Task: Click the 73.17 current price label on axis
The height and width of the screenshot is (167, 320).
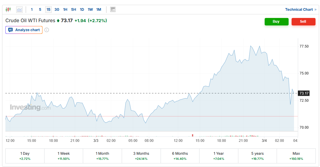Action: click(304, 93)
